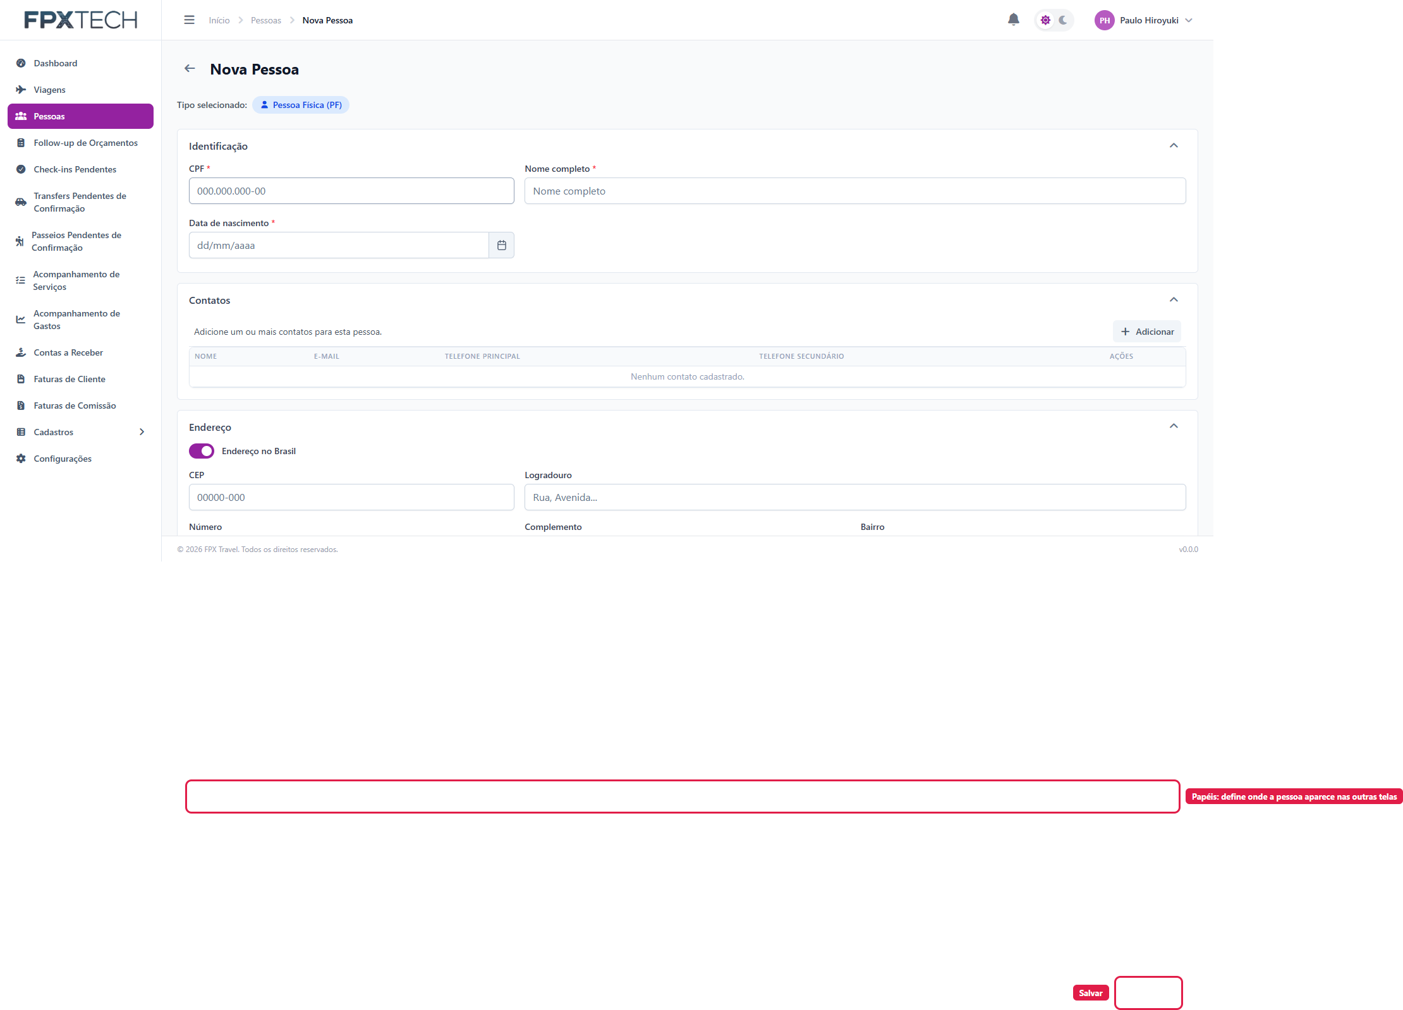The image size is (1403, 1010).
Task: Collapse the Identificação section
Action: (x=1174, y=146)
